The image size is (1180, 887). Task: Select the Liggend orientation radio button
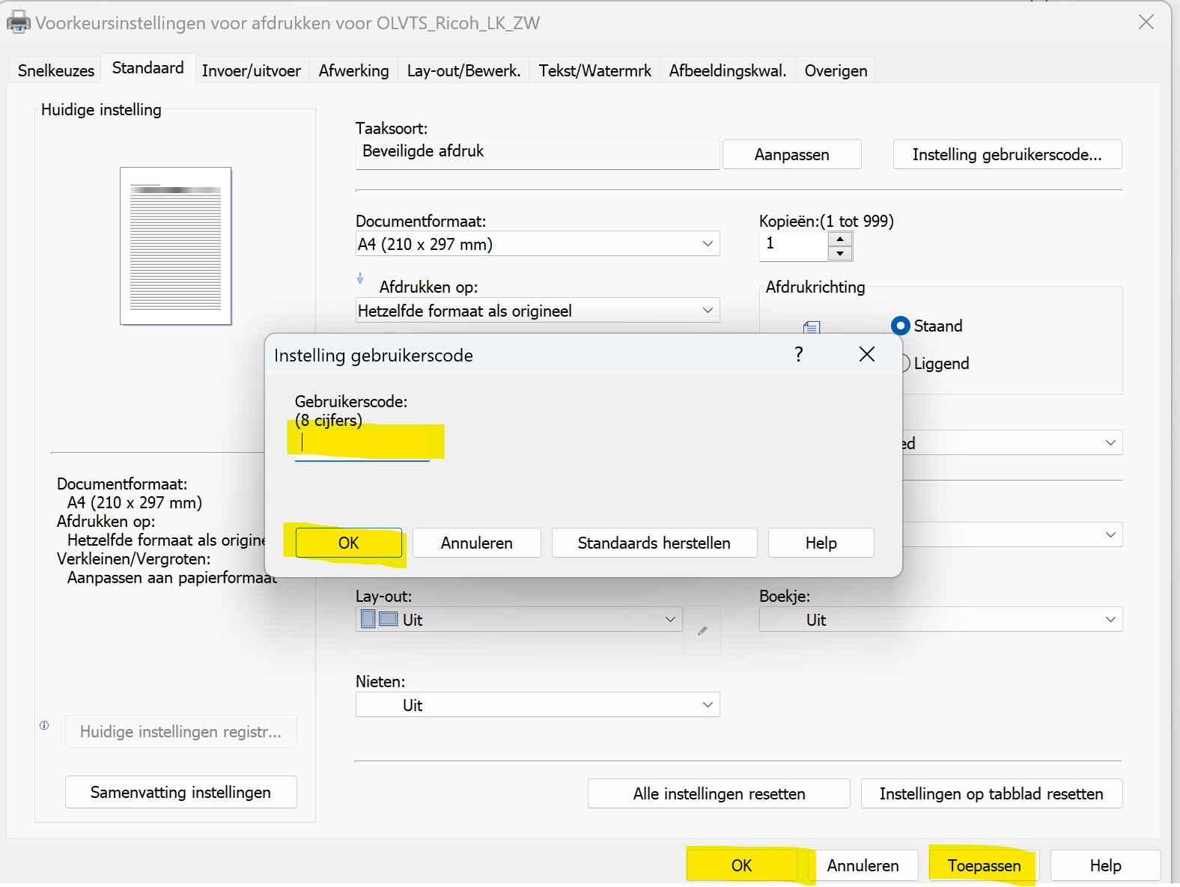point(905,363)
